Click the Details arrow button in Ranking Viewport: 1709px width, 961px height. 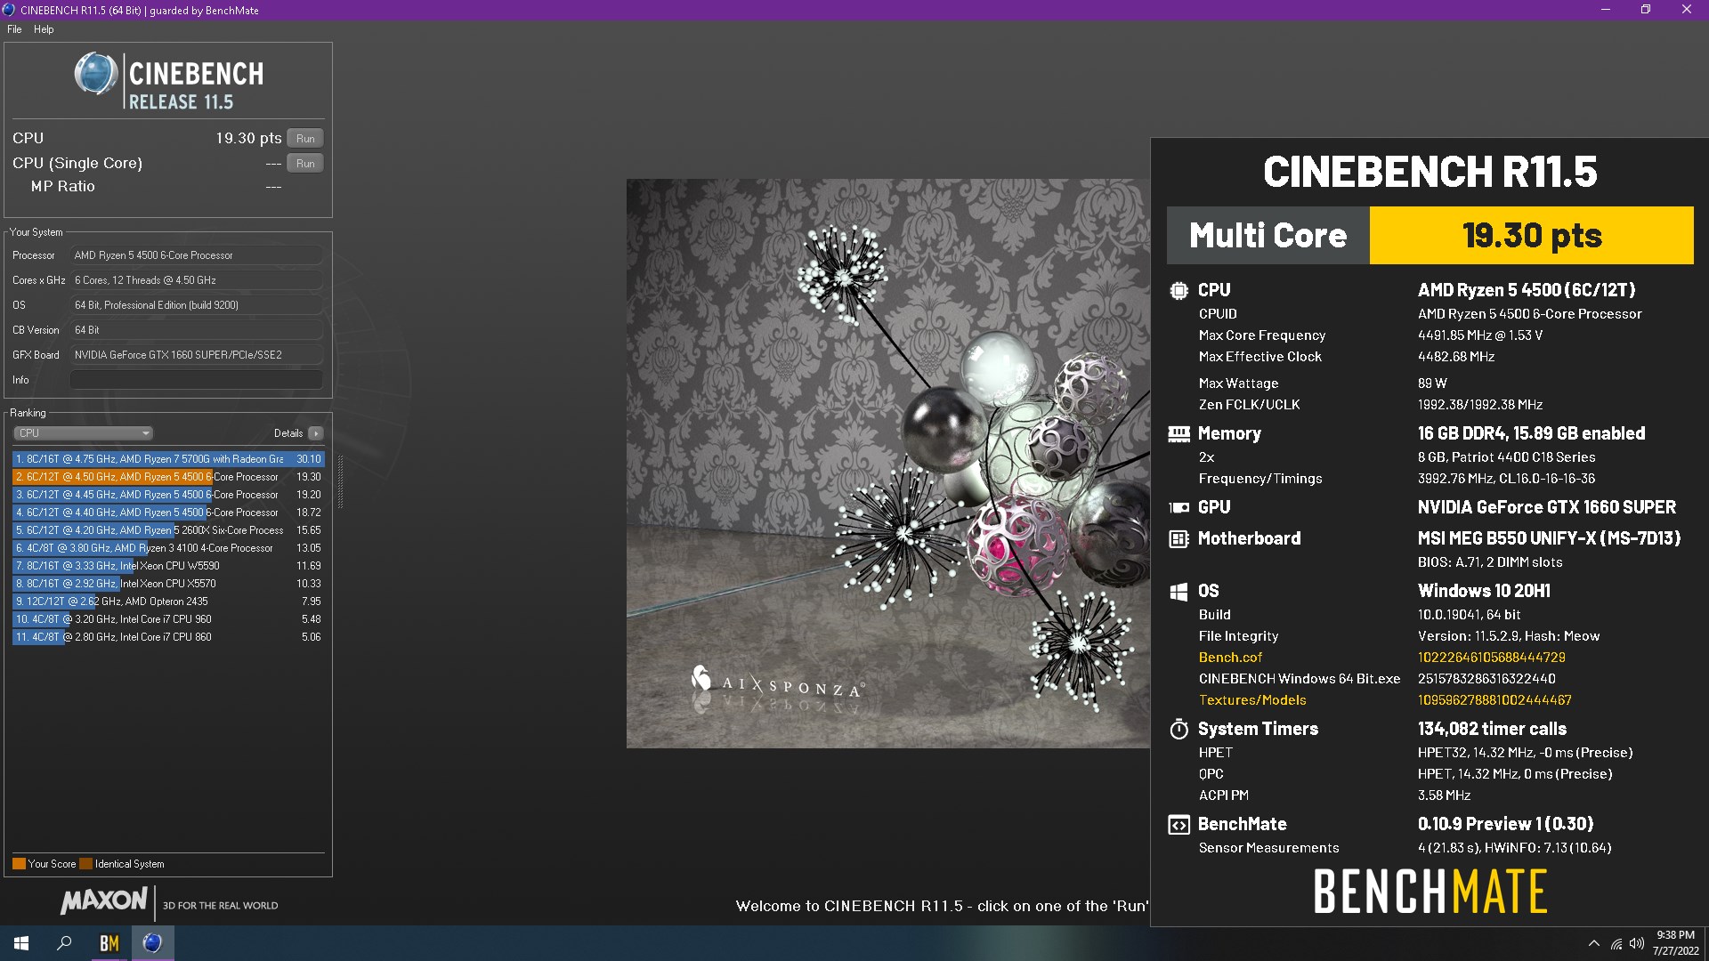[316, 433]
